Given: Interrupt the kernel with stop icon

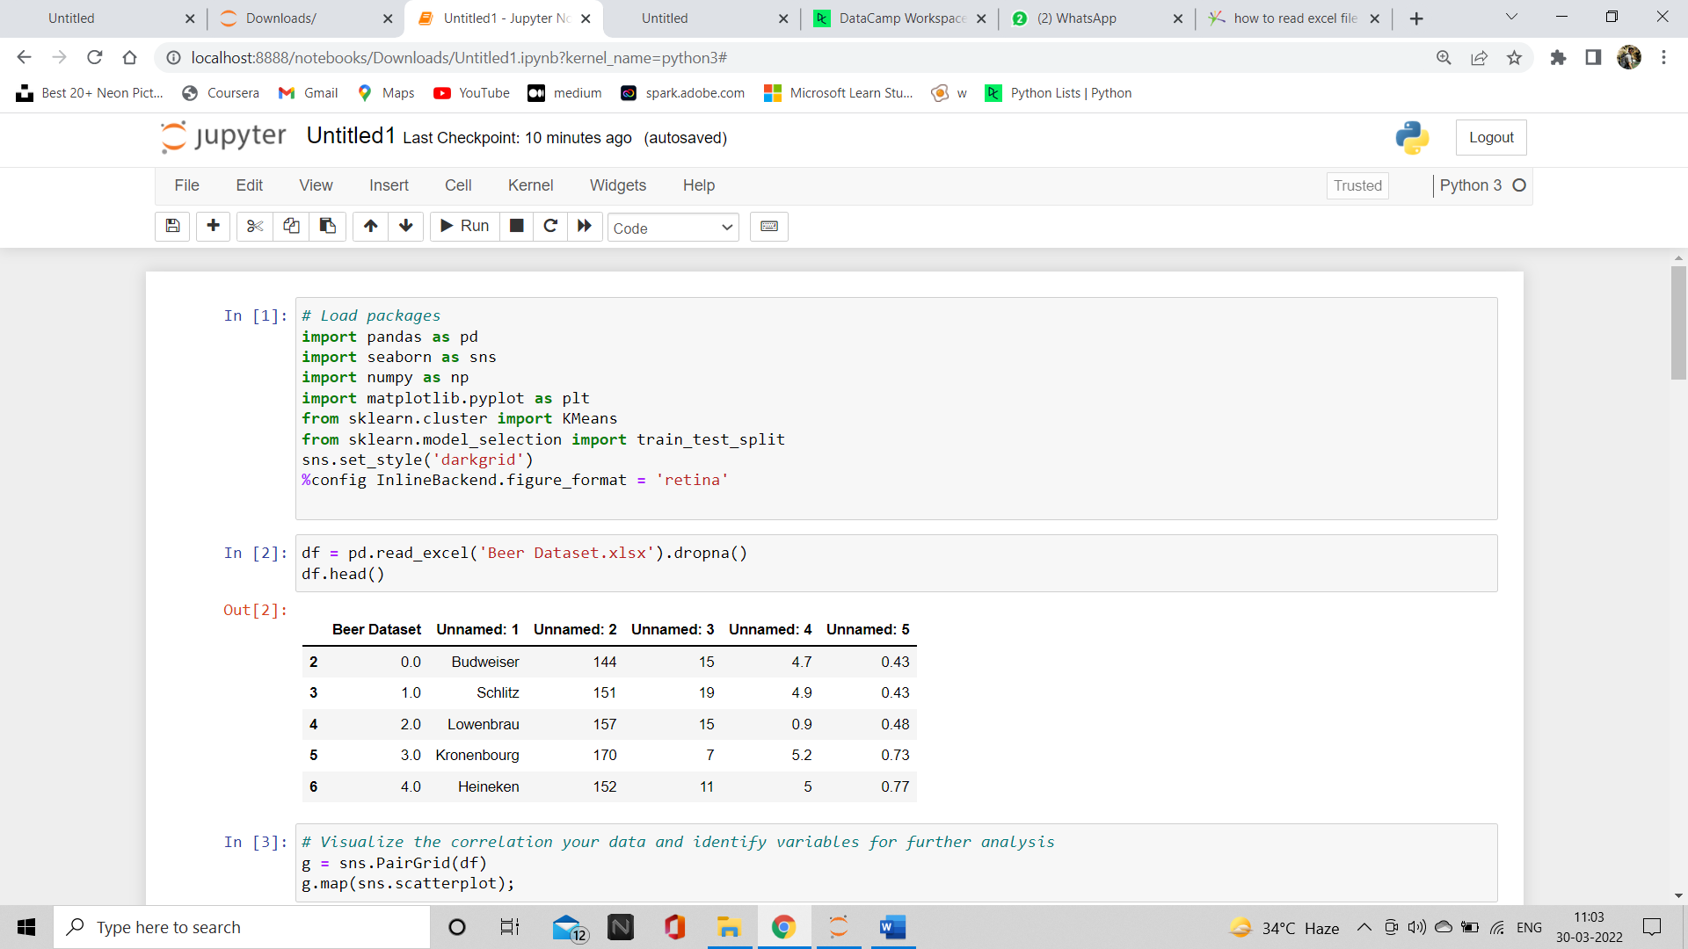Looking at the screenshot, I should click(516, 226).
